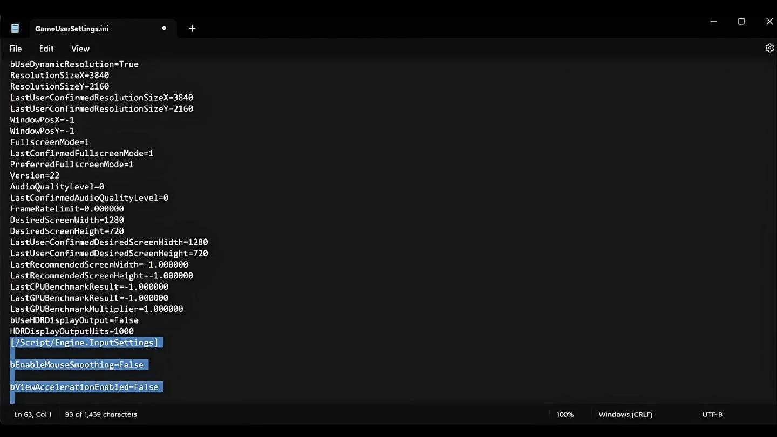This screenshot has height=437, width=777.
Task: Open the File menu
Action: click(x=16, y=49)
